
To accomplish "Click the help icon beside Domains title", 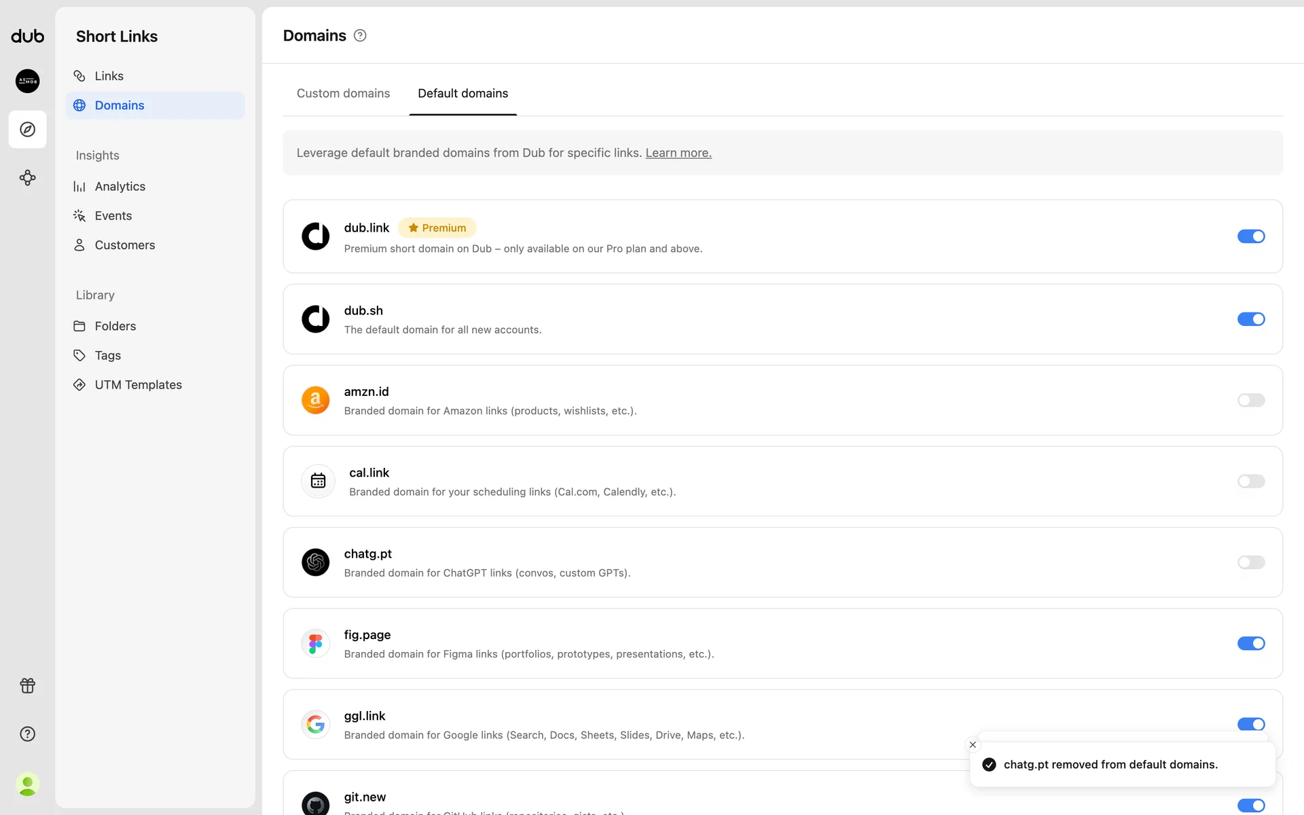I will pyautogui.click(x=360, y=36).
